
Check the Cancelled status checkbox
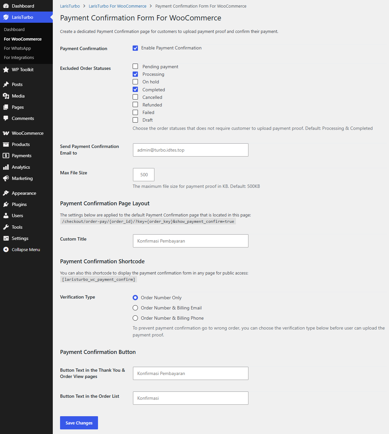pyautogui.click(x=135, y=97)
